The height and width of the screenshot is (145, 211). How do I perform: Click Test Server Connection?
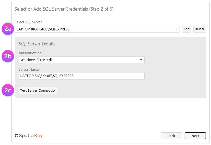click(x=38, y=91)
